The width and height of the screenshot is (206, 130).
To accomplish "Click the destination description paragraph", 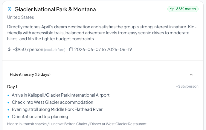I will [102, 32].
